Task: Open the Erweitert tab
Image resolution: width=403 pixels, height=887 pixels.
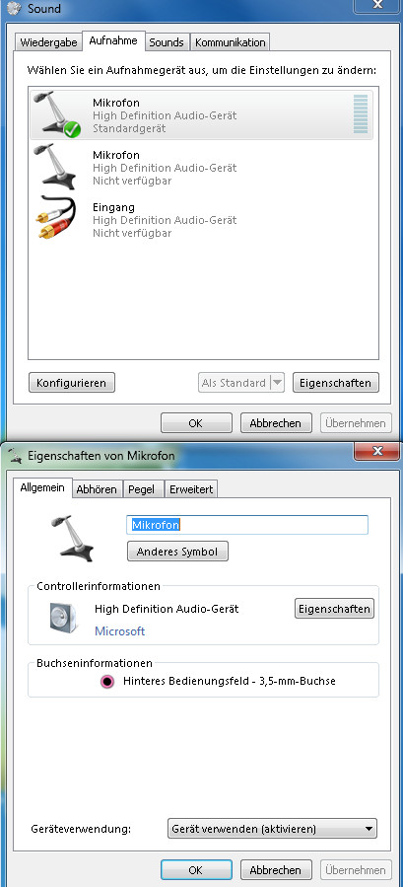Action: pos(191,489)
